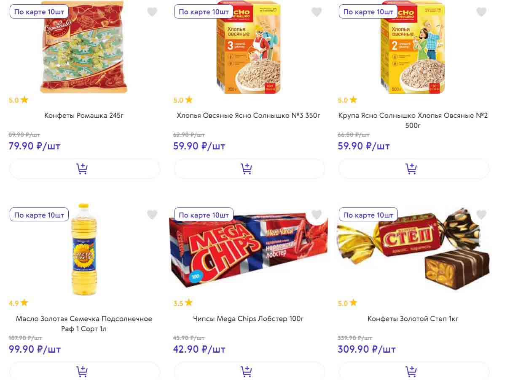Add Хлопья Овсяные №3 350г to cart
Image resolution: width=510 pixels, height=380 pixels.
(x=247, y=169)
